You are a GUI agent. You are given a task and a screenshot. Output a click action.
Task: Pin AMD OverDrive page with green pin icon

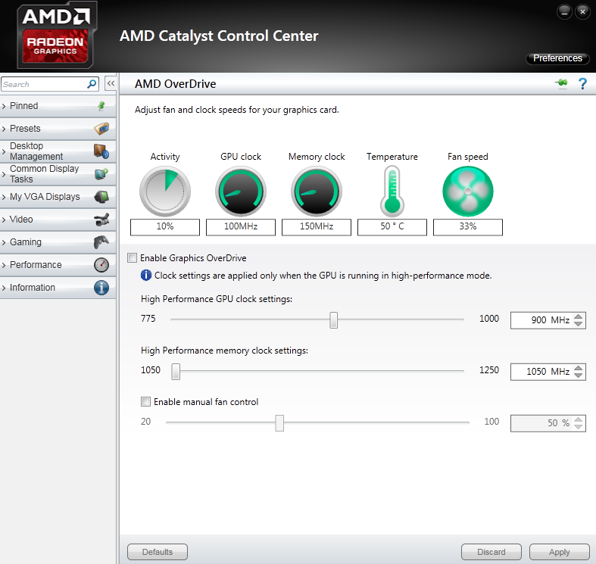[x=561, y=83]
